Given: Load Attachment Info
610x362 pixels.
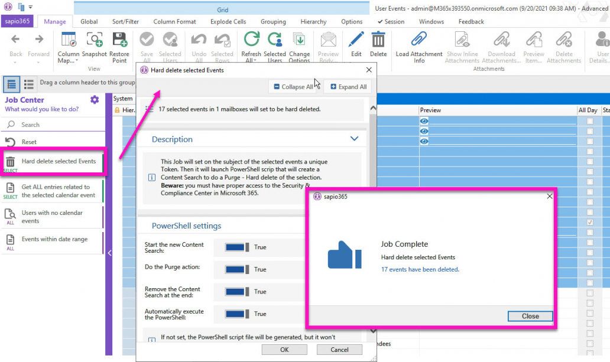Looking at the screenshot, I should click(419, 47).
